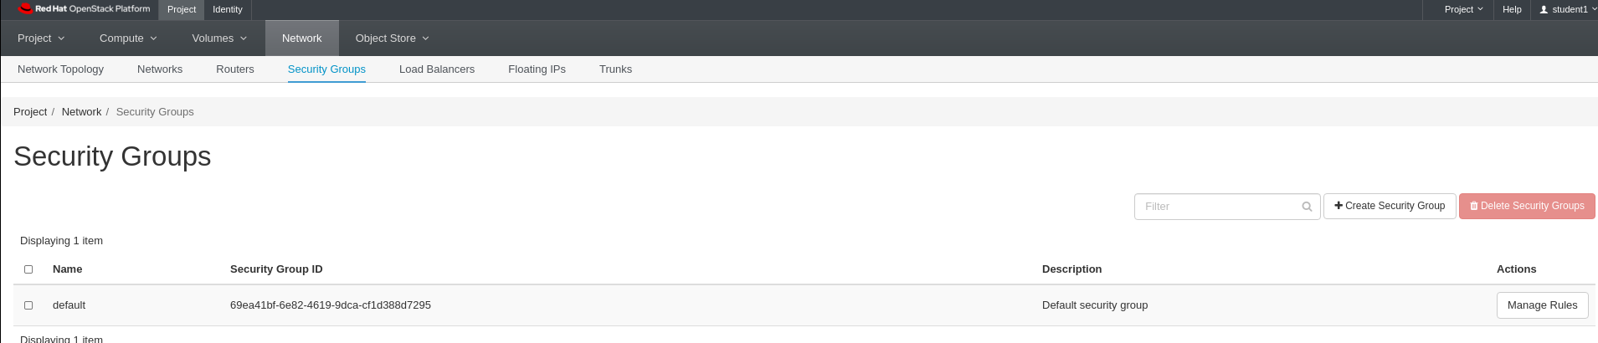Open the Load Balancers tab
Image resolution: width=1598 pixels, height=343 pixels.
[x=437, y=69]
